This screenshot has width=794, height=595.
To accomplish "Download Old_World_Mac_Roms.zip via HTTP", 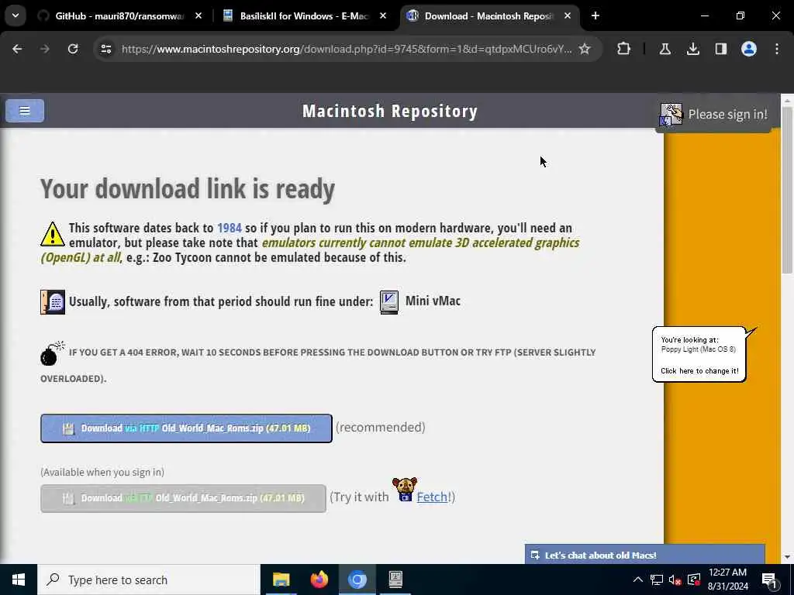I will tap(186, 428).
